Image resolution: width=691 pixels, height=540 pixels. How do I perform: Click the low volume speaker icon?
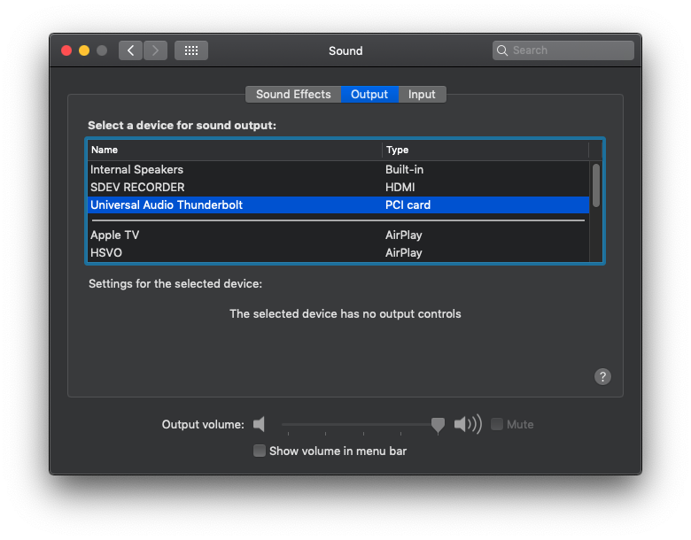259,424
